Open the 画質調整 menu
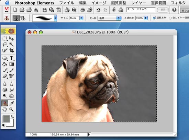 pos(119,3)
